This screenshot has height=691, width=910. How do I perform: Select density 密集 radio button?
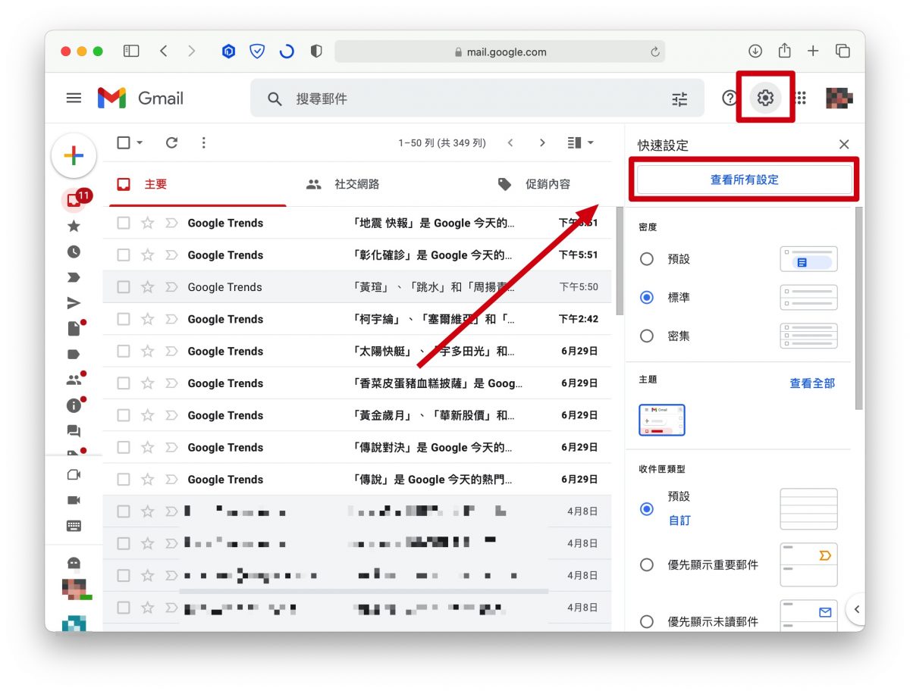pos(646,336)
